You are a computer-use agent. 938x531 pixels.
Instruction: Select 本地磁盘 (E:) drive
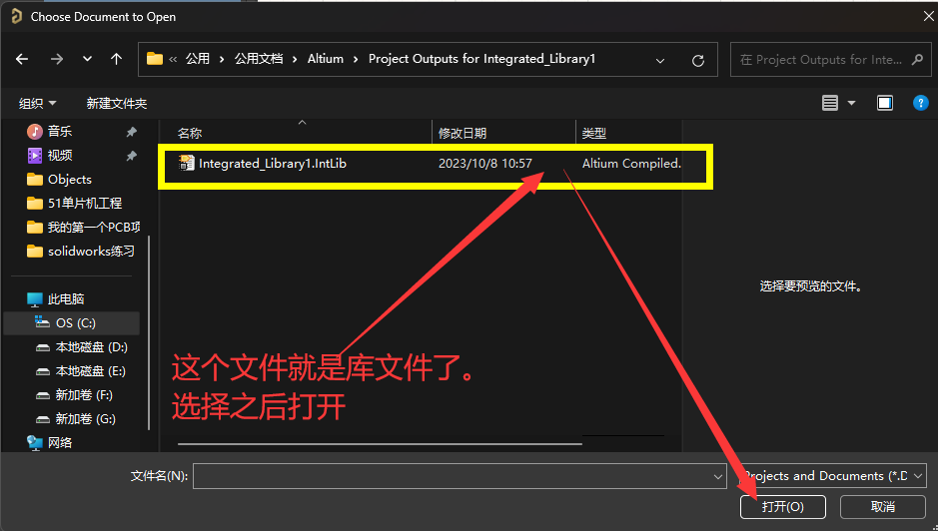tap(80, 371)
